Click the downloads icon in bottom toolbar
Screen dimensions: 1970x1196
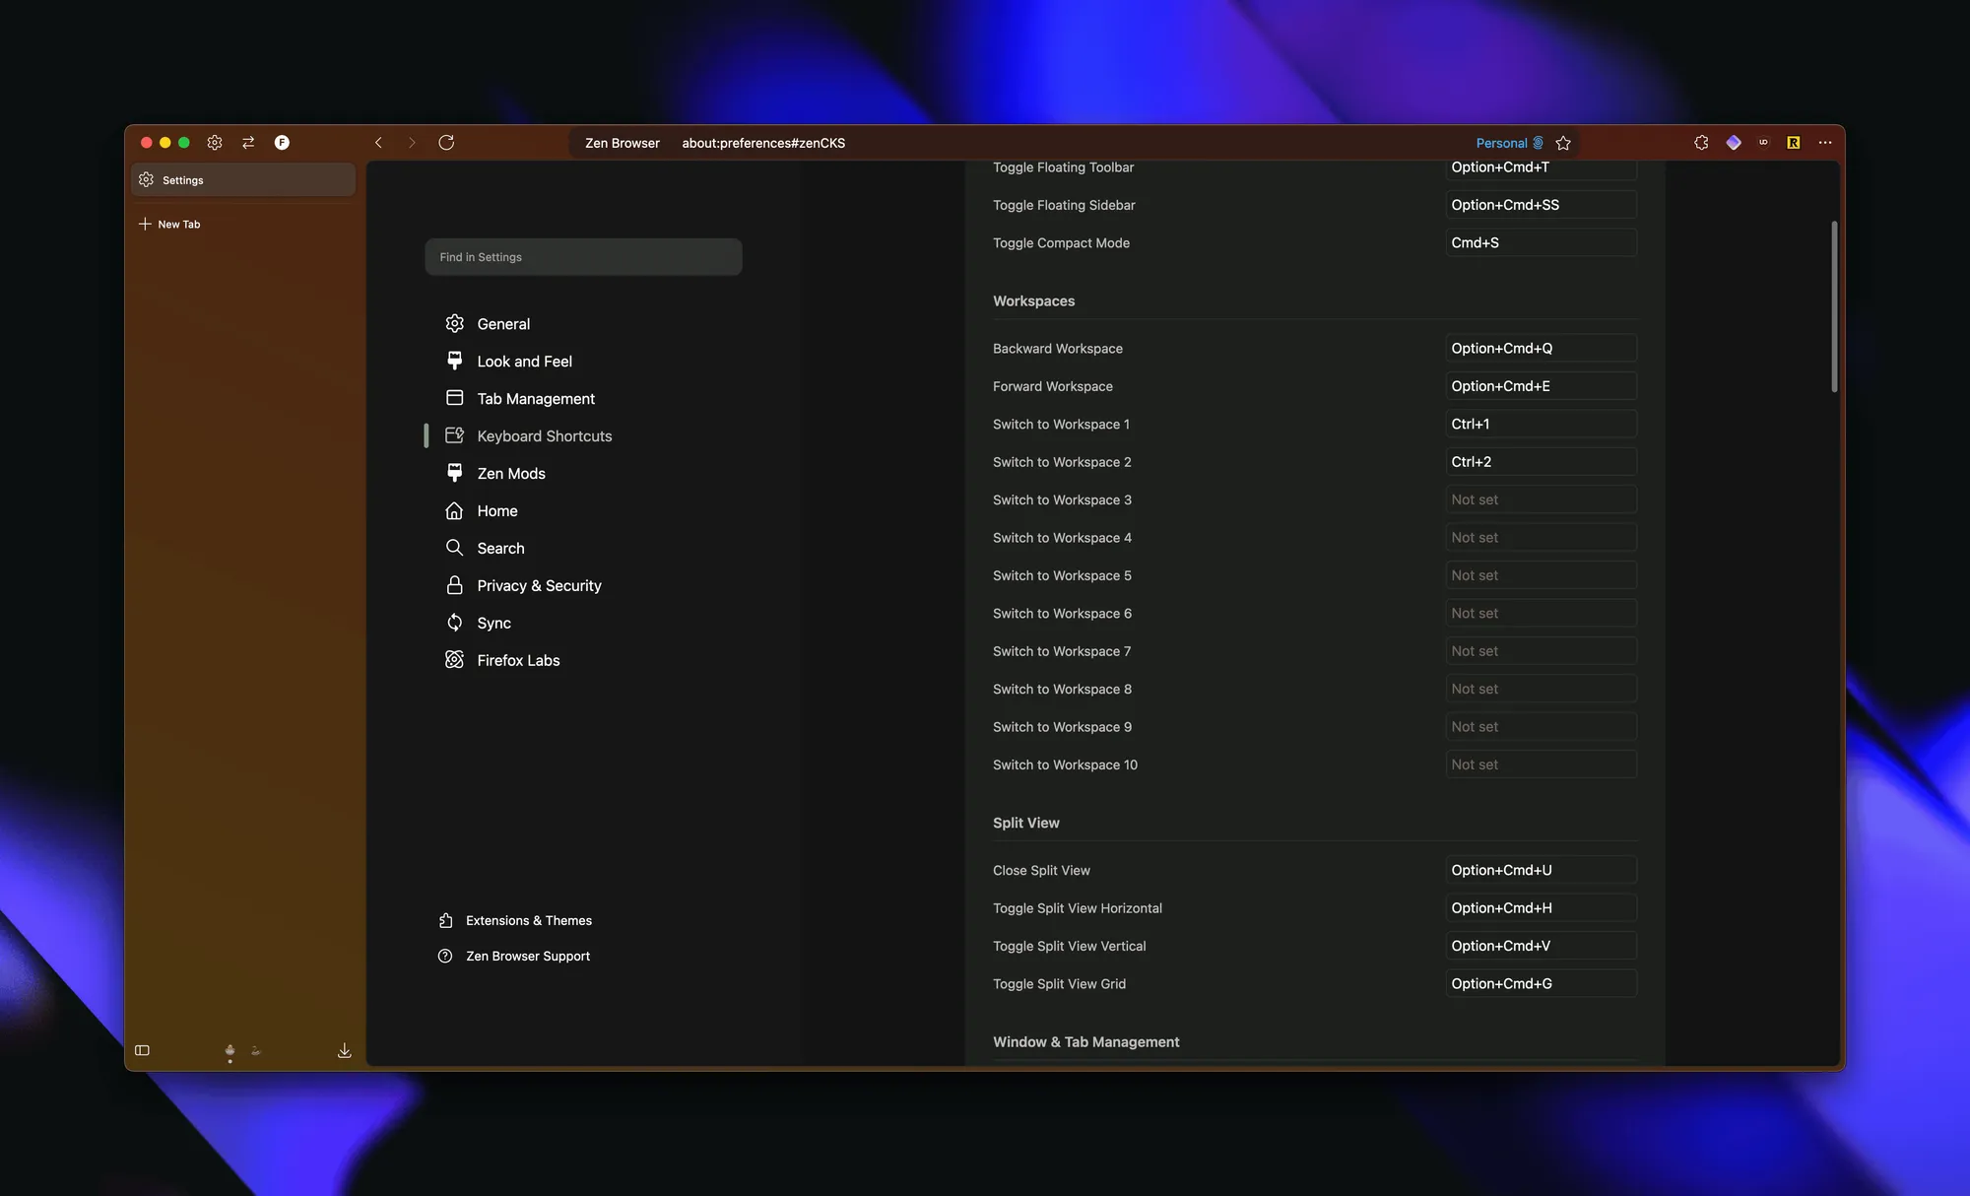click(344, 1050)
